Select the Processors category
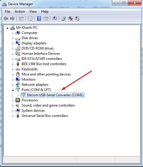 point(30,100)
